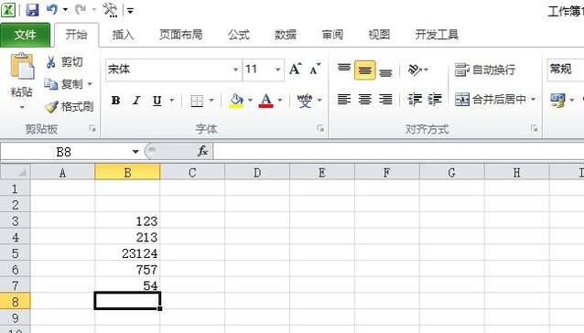This screenshot has width=584, height=333.
Task: Open the underline style dropdown arrow
Action: (172, 100)
